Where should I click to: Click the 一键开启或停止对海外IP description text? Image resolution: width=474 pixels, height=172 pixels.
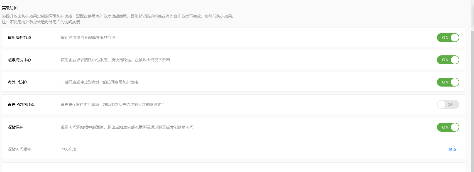pos(99,82)
